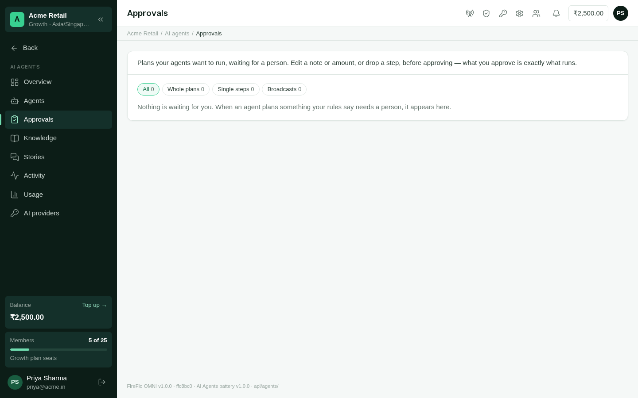Click the shield check icon

pyautogui.click(x=486, y=13)
